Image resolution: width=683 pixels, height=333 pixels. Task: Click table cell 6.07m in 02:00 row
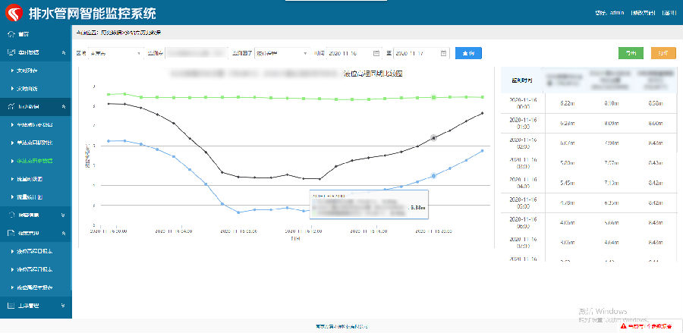tap(567, 143)
